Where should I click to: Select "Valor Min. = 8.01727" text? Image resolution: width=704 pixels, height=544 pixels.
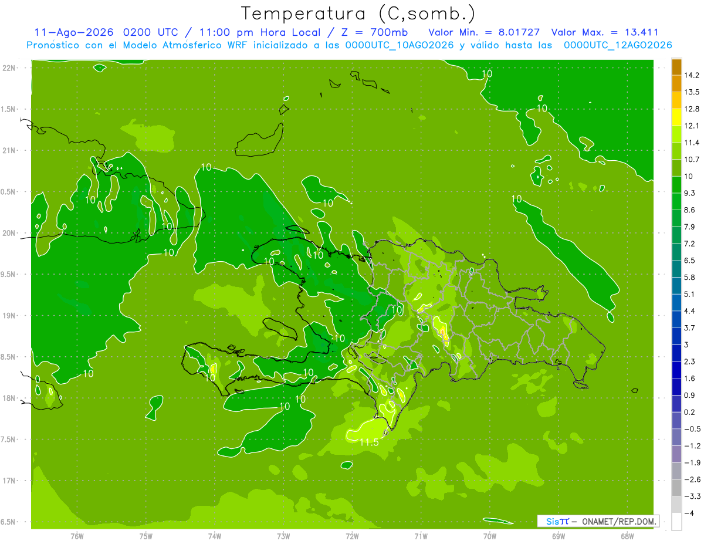click(x=485, y=32)
